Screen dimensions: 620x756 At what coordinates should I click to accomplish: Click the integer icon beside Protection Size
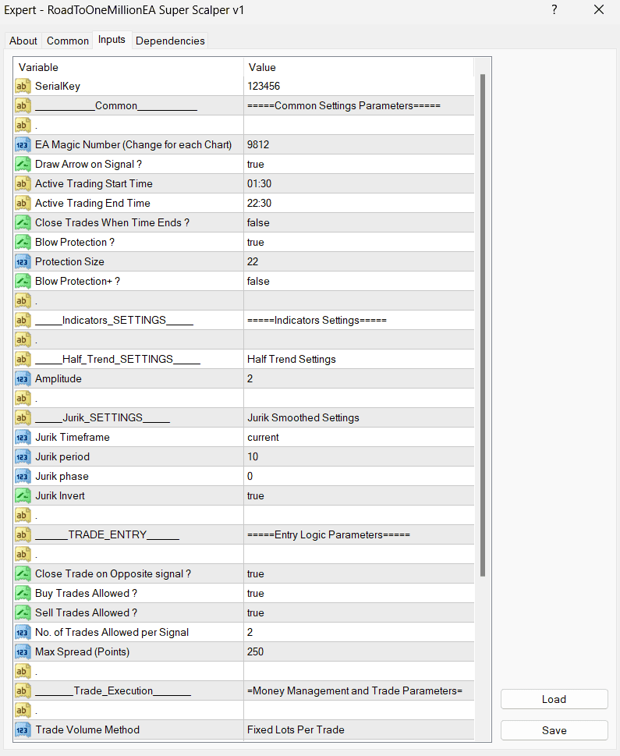(x=23, y=261)
